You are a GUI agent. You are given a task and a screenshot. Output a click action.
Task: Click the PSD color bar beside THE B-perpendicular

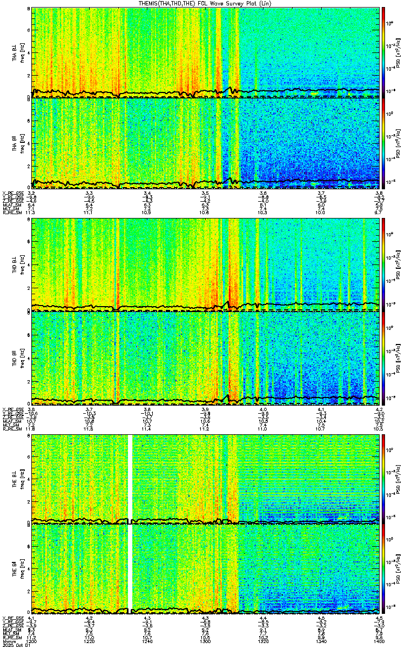(x=384, y=479)
